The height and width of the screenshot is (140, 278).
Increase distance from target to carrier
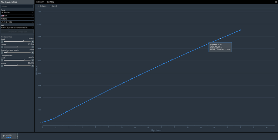coord(33,53)
